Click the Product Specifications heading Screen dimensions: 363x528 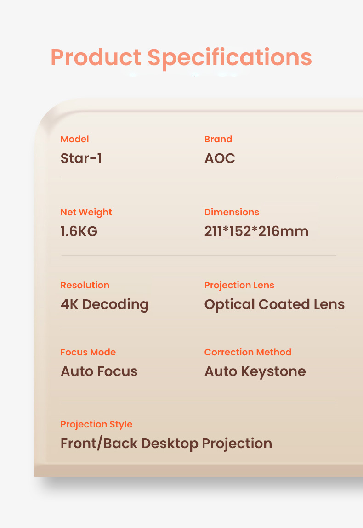(x=181, y=58)
